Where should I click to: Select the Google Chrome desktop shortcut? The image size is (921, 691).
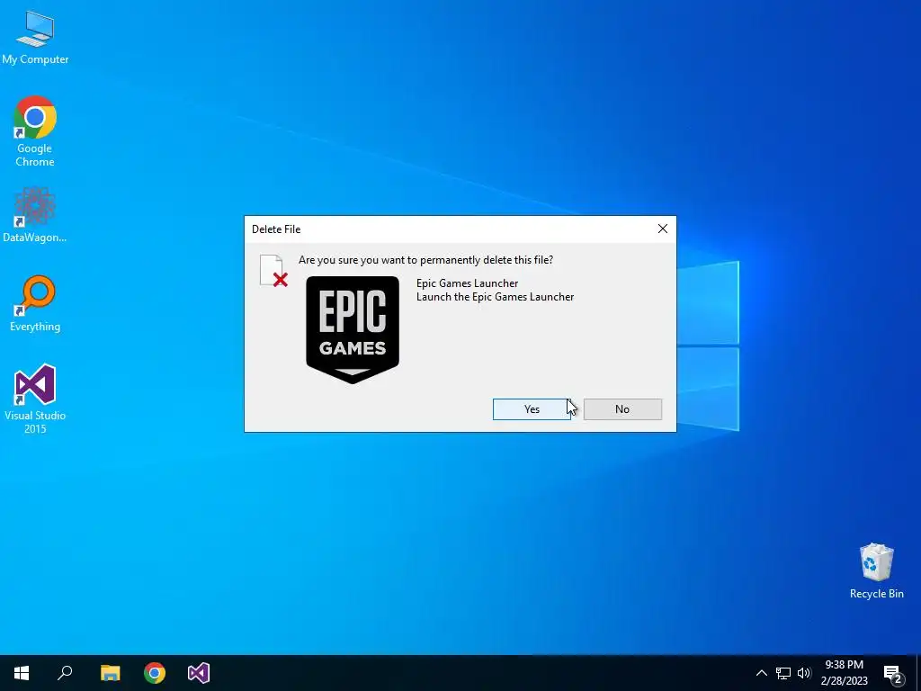35,131
